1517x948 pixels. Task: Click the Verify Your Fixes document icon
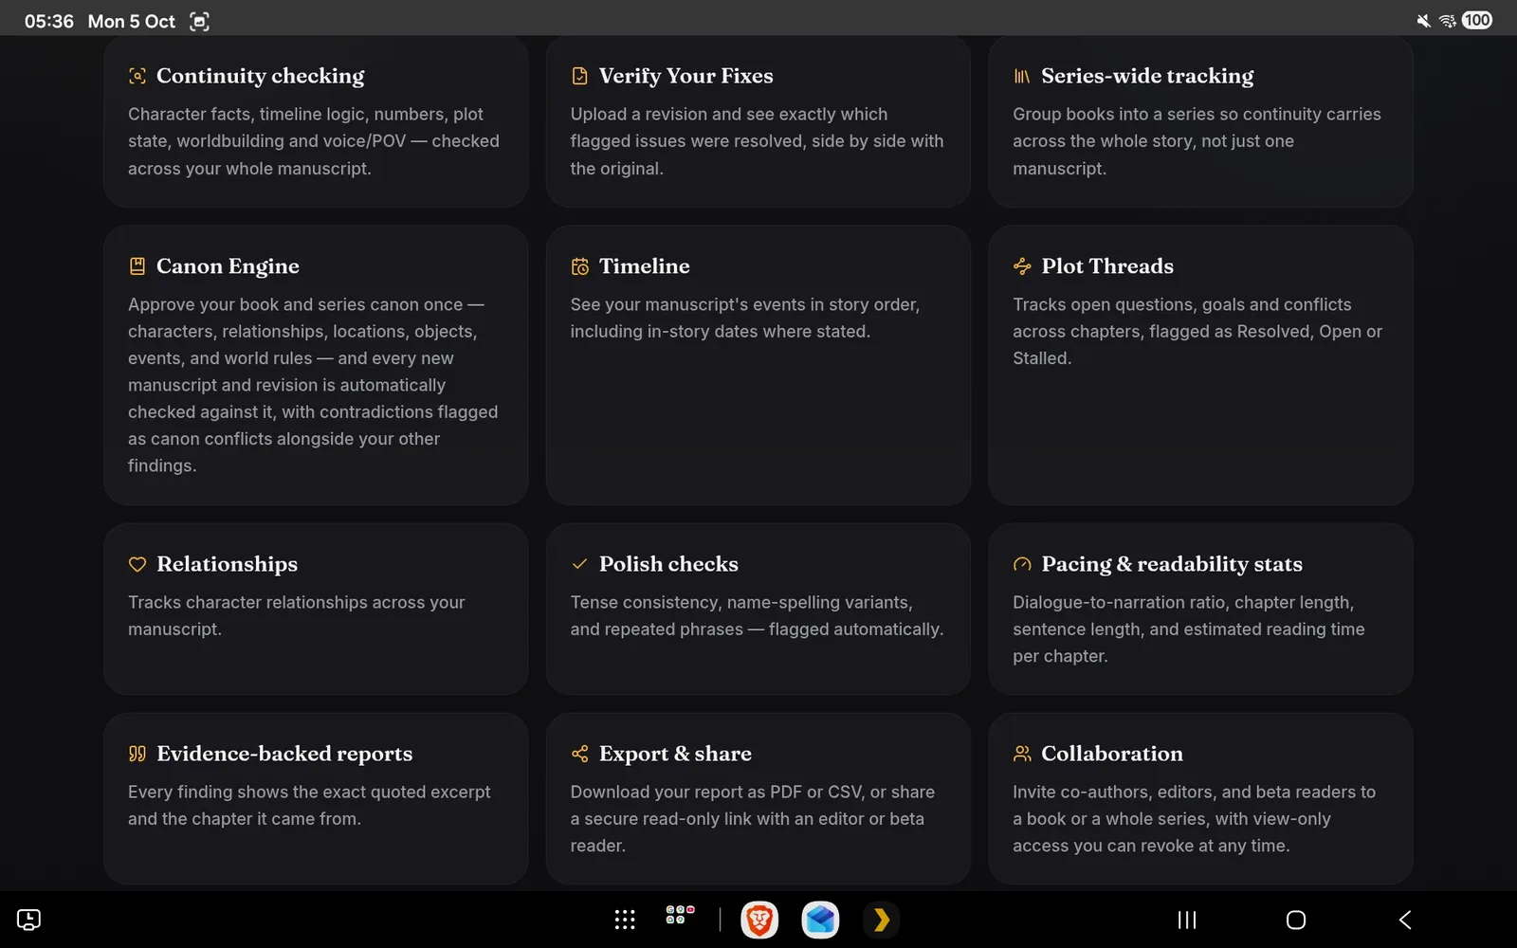pos(579,76)
